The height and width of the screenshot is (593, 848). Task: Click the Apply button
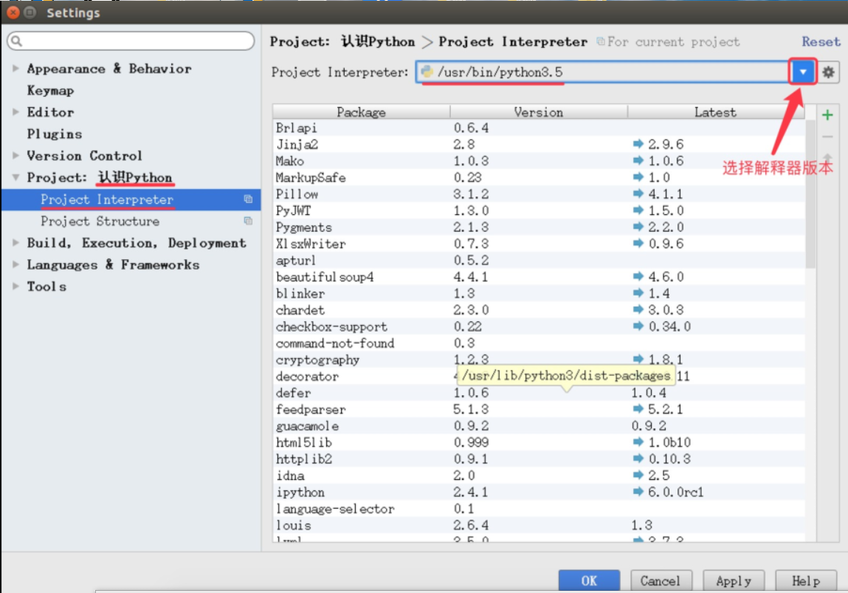pos(734,580)
